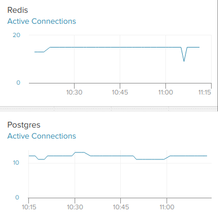The width and height of the screenshot is (218, 218).
Task: Click the 20 y-axis label on Redis chart
Action: tap(16, 35)
